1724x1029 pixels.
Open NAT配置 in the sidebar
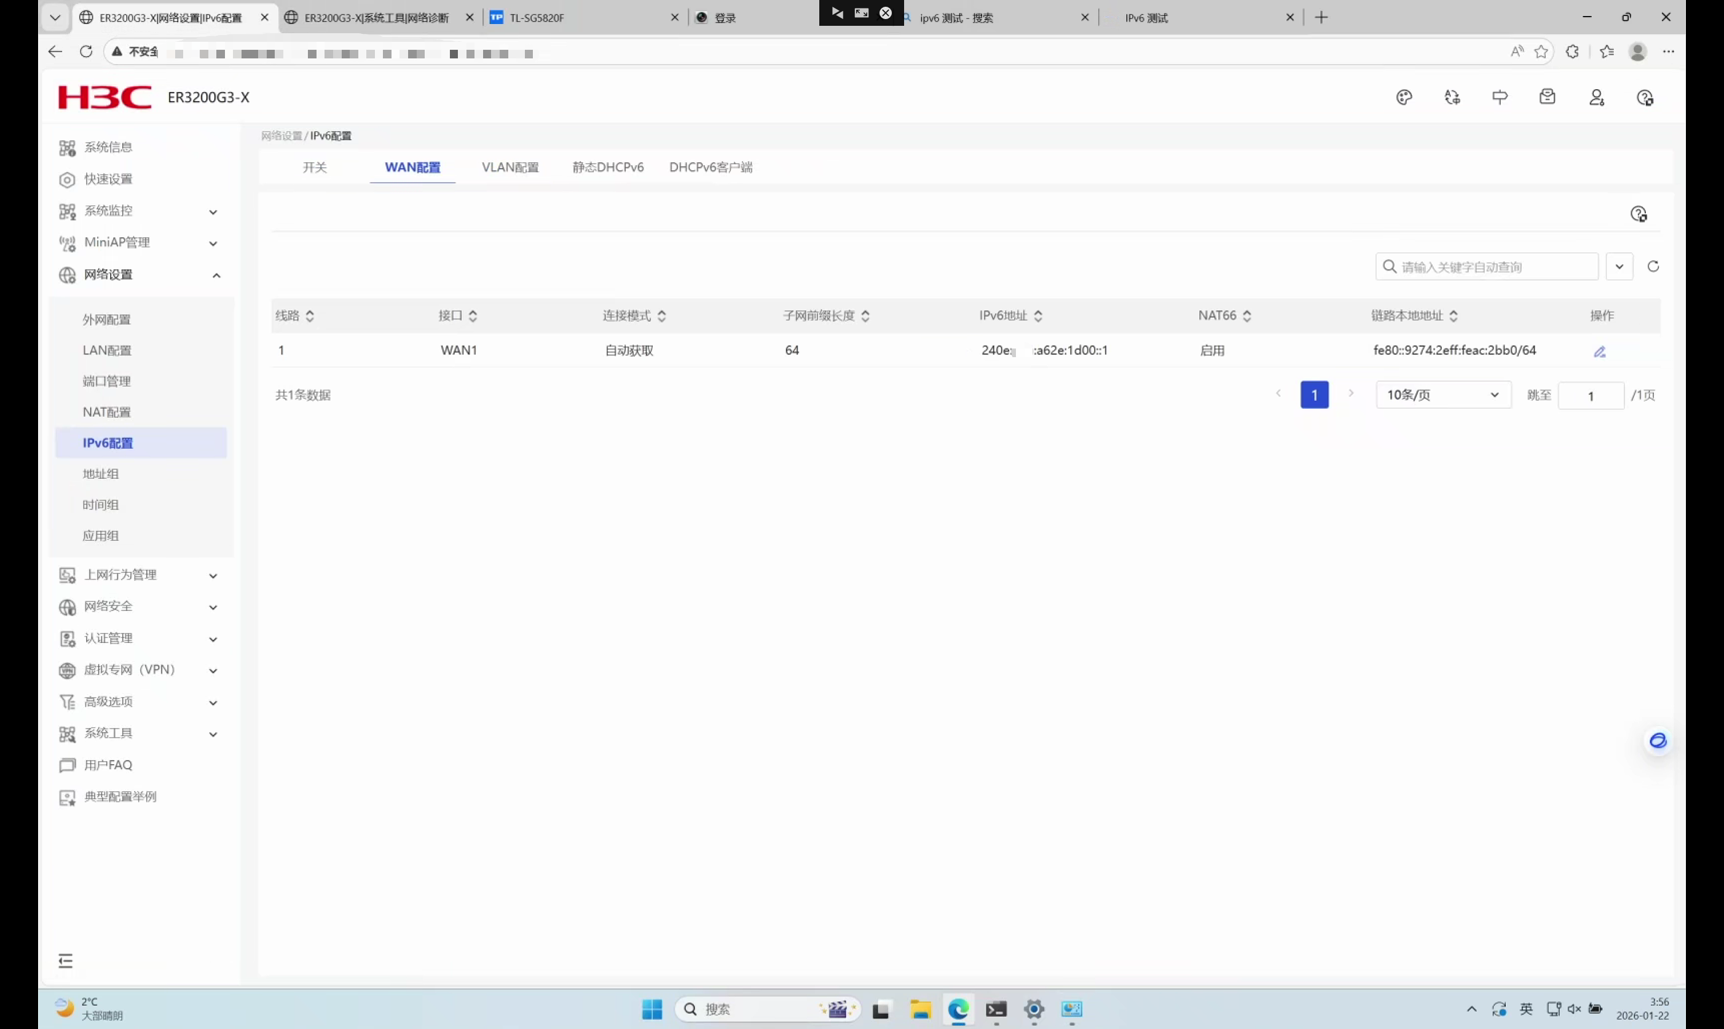pyautogui.click(x=107, y=412)
